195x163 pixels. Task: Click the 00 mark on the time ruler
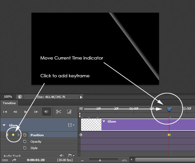[x=81, y=109]
